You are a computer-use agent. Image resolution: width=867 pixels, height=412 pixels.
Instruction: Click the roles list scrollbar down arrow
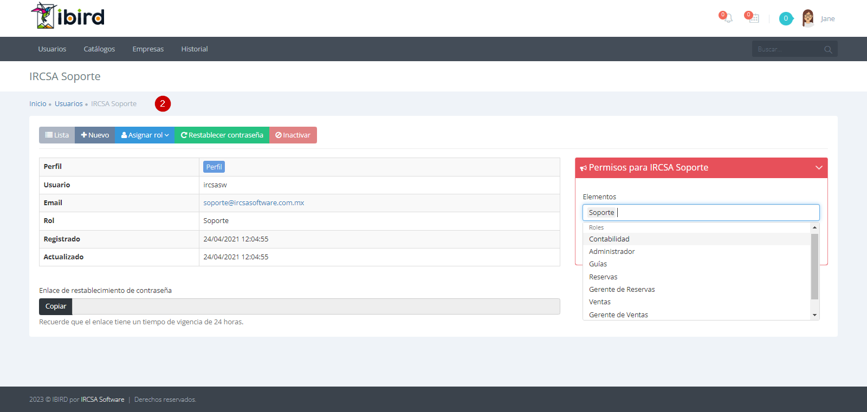(x=814, y=315)
